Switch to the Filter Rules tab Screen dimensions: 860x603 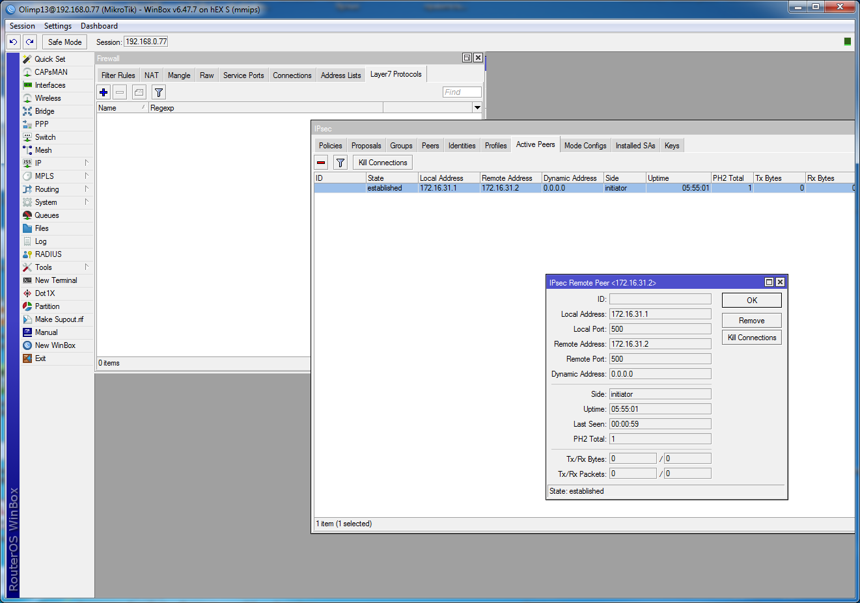pos(118,75)
